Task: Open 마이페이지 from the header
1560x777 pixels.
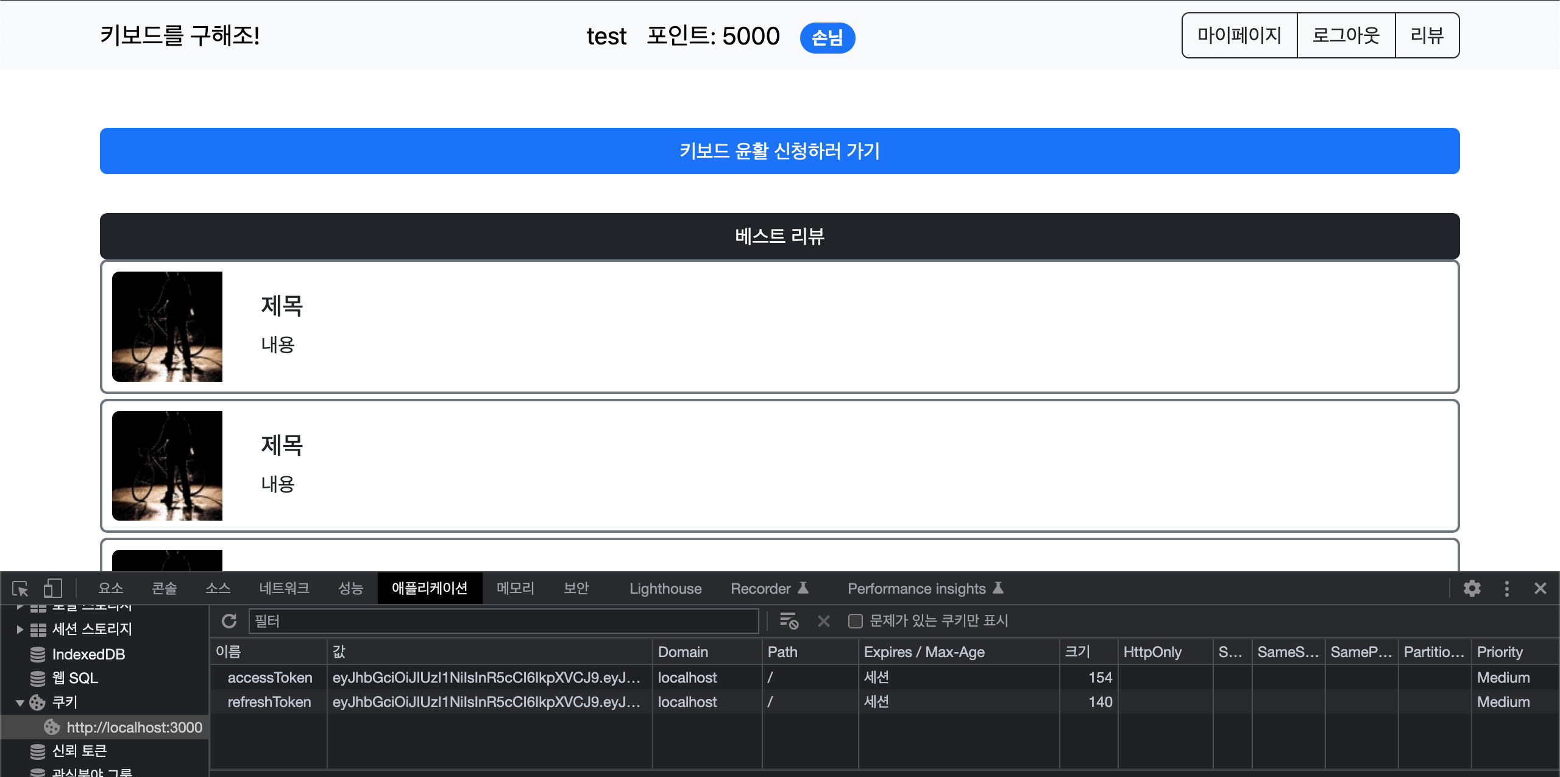Action: (1239, 35)
